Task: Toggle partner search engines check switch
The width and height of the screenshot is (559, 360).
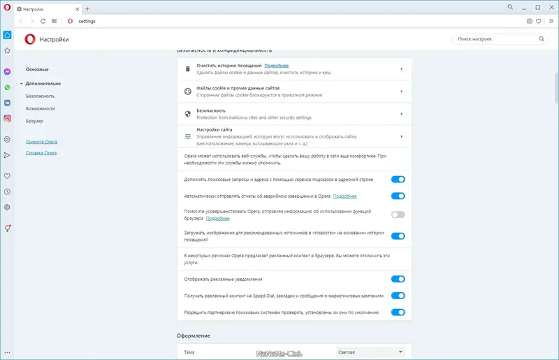Action: pos(398,312)
